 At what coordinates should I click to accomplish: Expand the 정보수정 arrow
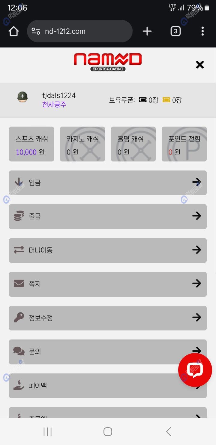click(x=196, y=318)
